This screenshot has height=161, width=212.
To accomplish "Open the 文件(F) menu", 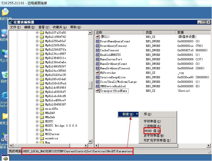I will 15,27.
